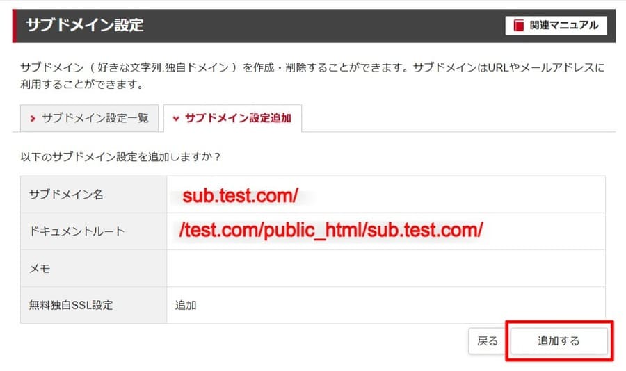Click the right chevron on サブドメイン設定一覧 tab
626x371 pixels.
coord(33,119)
